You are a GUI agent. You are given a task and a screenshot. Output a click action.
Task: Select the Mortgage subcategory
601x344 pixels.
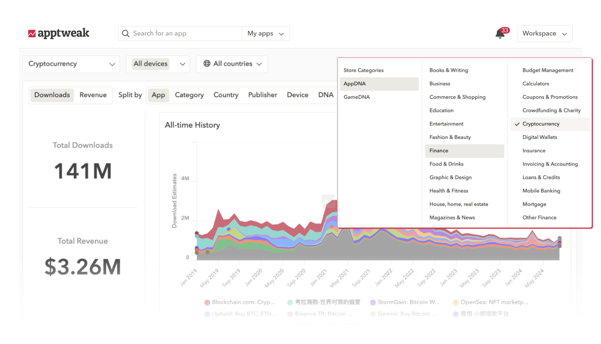coord(550,204)
